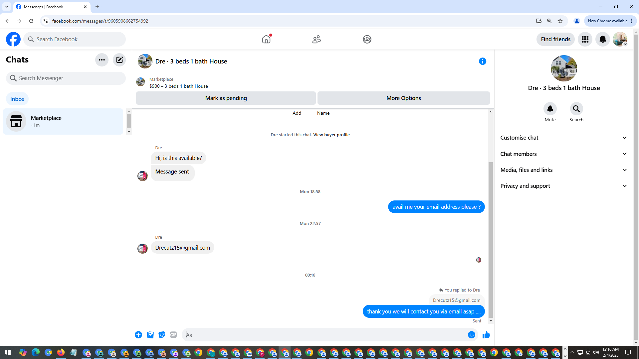
Task: Search within the conversation
Action: [576, 109]
